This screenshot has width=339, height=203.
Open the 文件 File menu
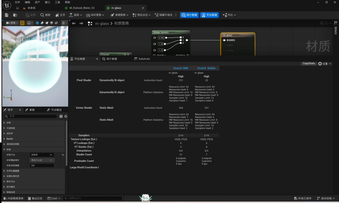pos(17,2)
